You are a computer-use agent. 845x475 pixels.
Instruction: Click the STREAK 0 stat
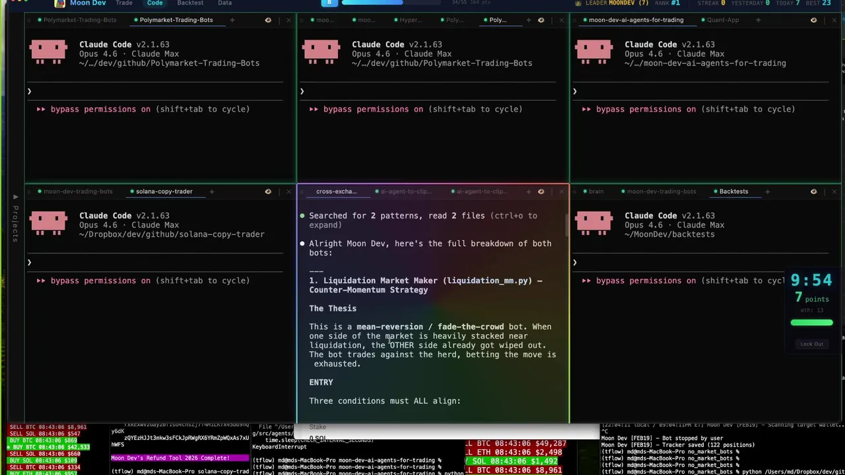[x=712, y=3]
